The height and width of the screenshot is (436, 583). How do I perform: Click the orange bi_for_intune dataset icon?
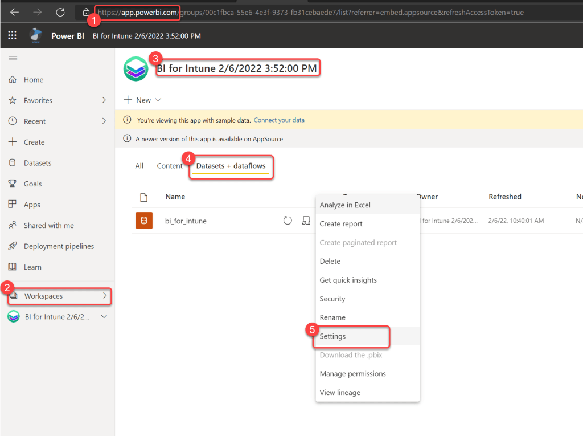[144, 221]
